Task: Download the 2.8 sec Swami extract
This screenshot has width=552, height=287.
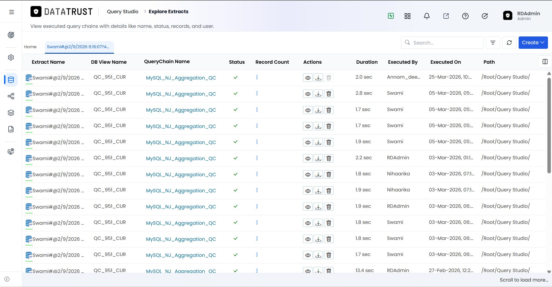Action: tap(318, 94)
